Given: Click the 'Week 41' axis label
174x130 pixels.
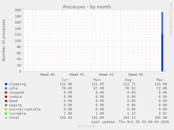Looking at the screenshot, I should (77, 75).
